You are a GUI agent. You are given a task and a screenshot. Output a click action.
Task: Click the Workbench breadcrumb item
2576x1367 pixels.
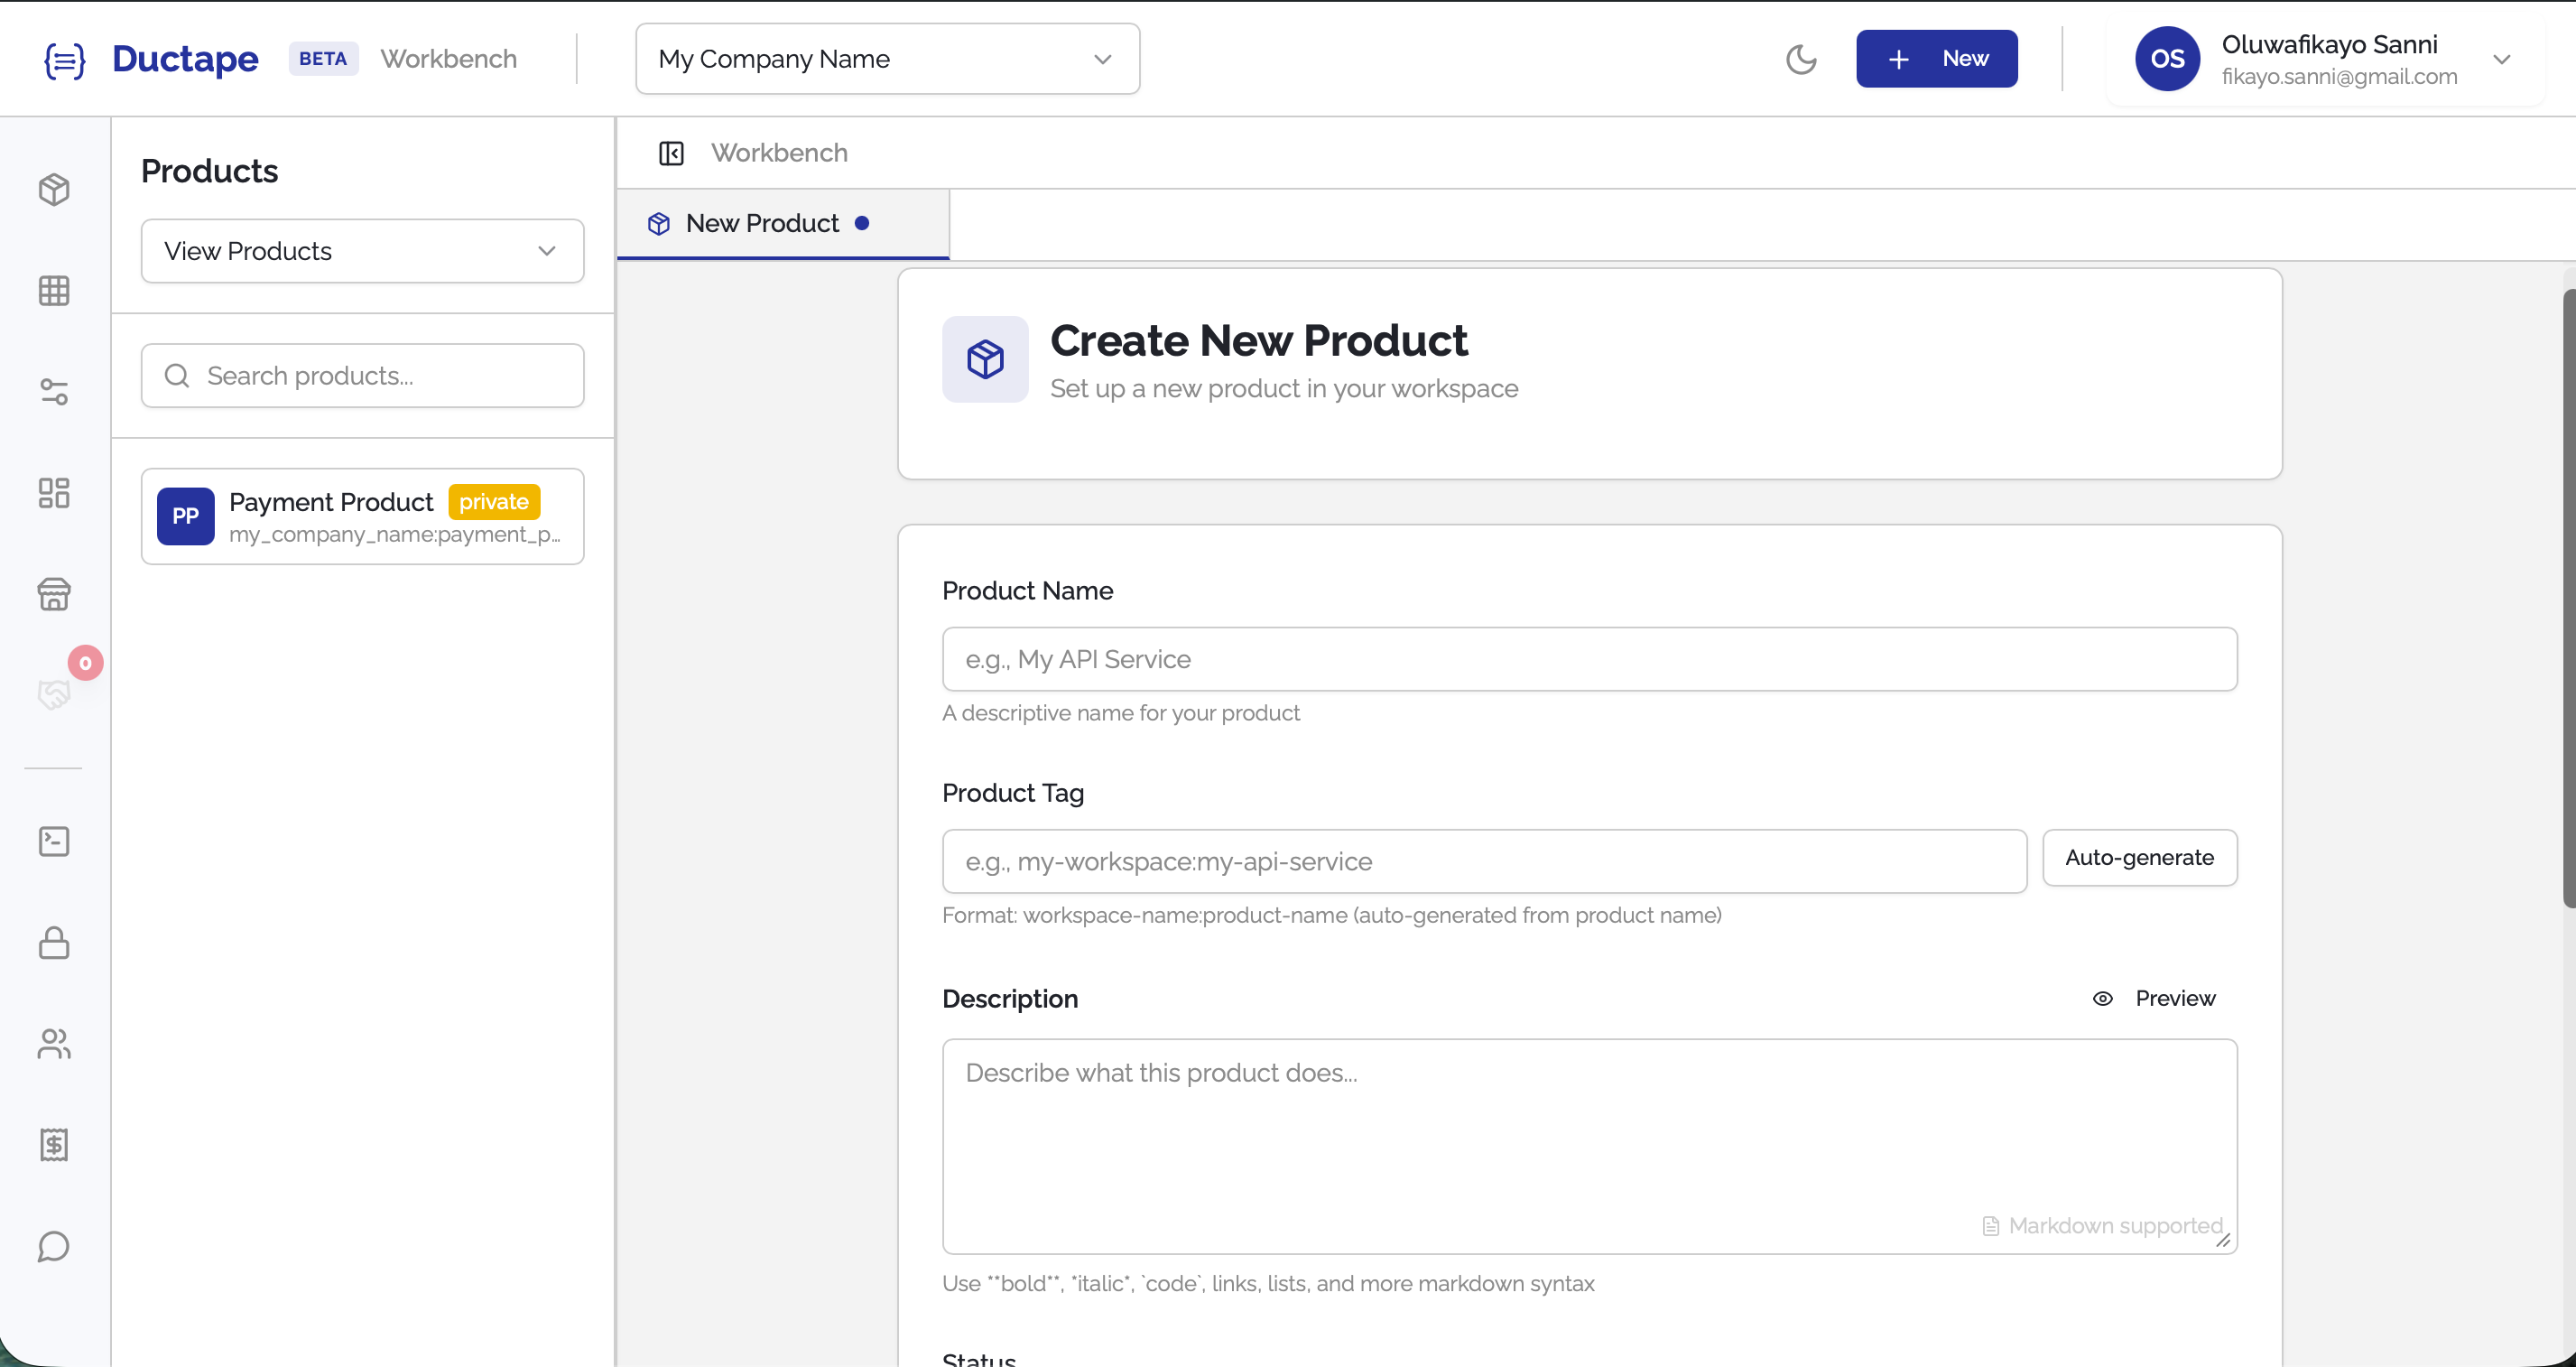click(x=779, y=152)
